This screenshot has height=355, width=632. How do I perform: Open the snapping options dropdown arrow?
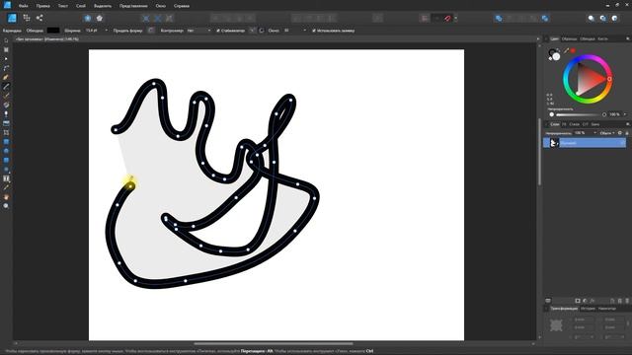[456, 18]
